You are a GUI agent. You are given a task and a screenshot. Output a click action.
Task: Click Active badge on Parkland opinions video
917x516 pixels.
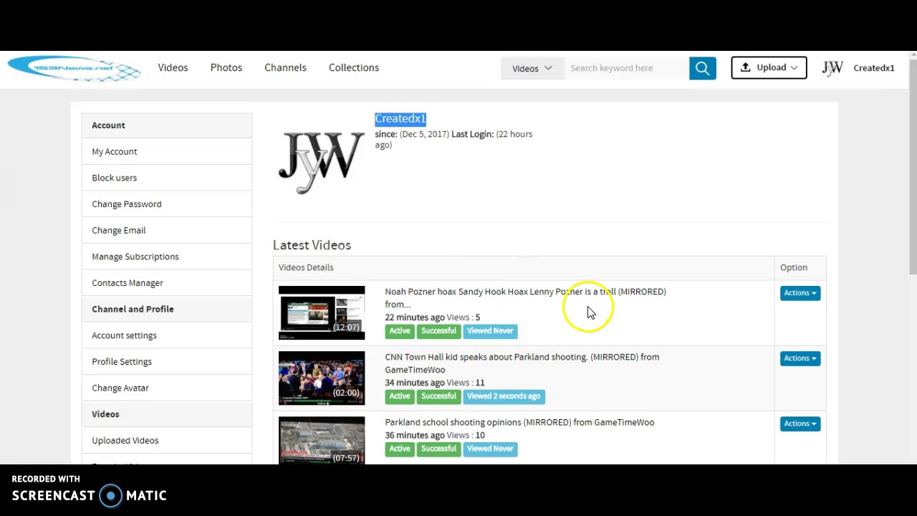click(x=400, y=449)
